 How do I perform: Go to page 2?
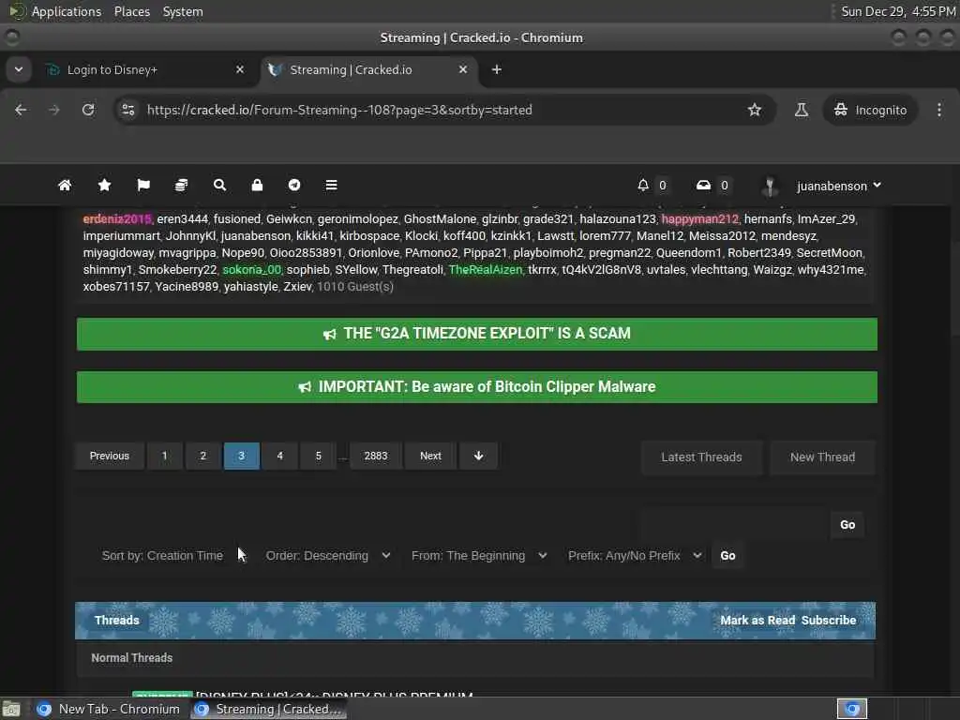(x=202, y=456)
